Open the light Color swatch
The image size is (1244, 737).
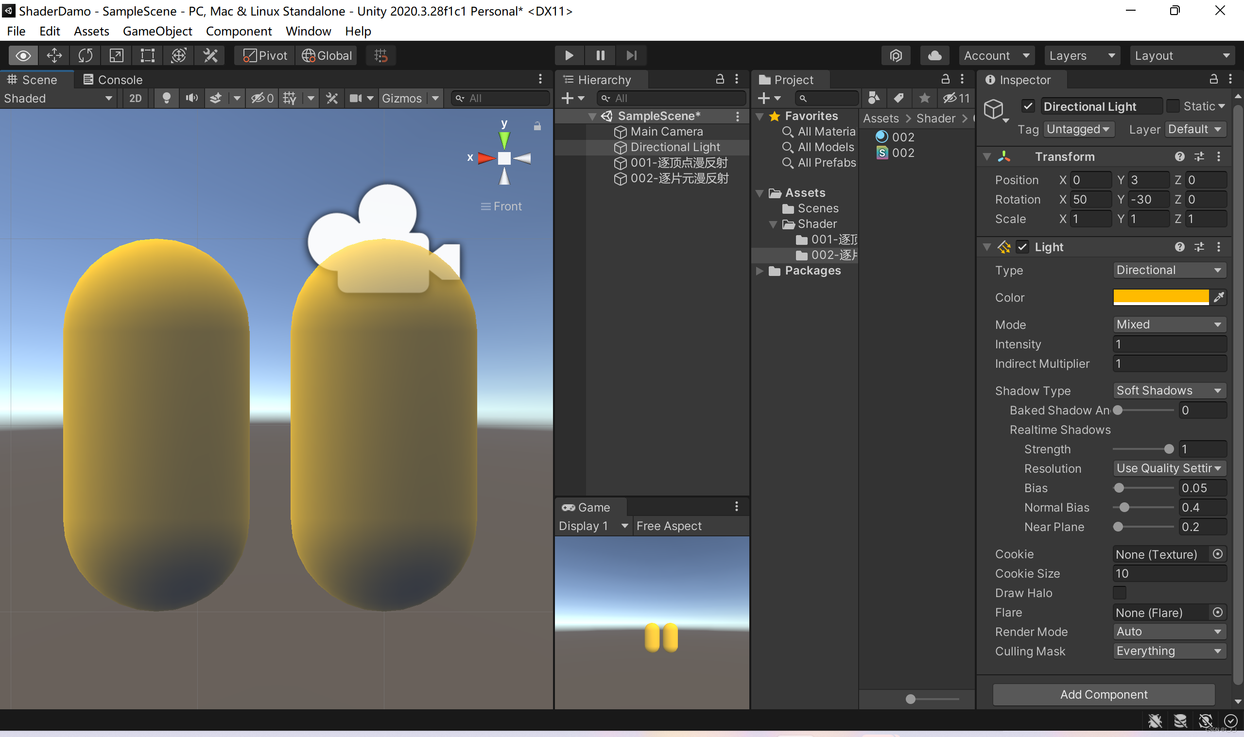point(1160,297)
